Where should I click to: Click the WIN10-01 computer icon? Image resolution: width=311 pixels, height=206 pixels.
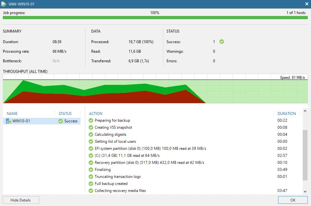pos(9,121)
